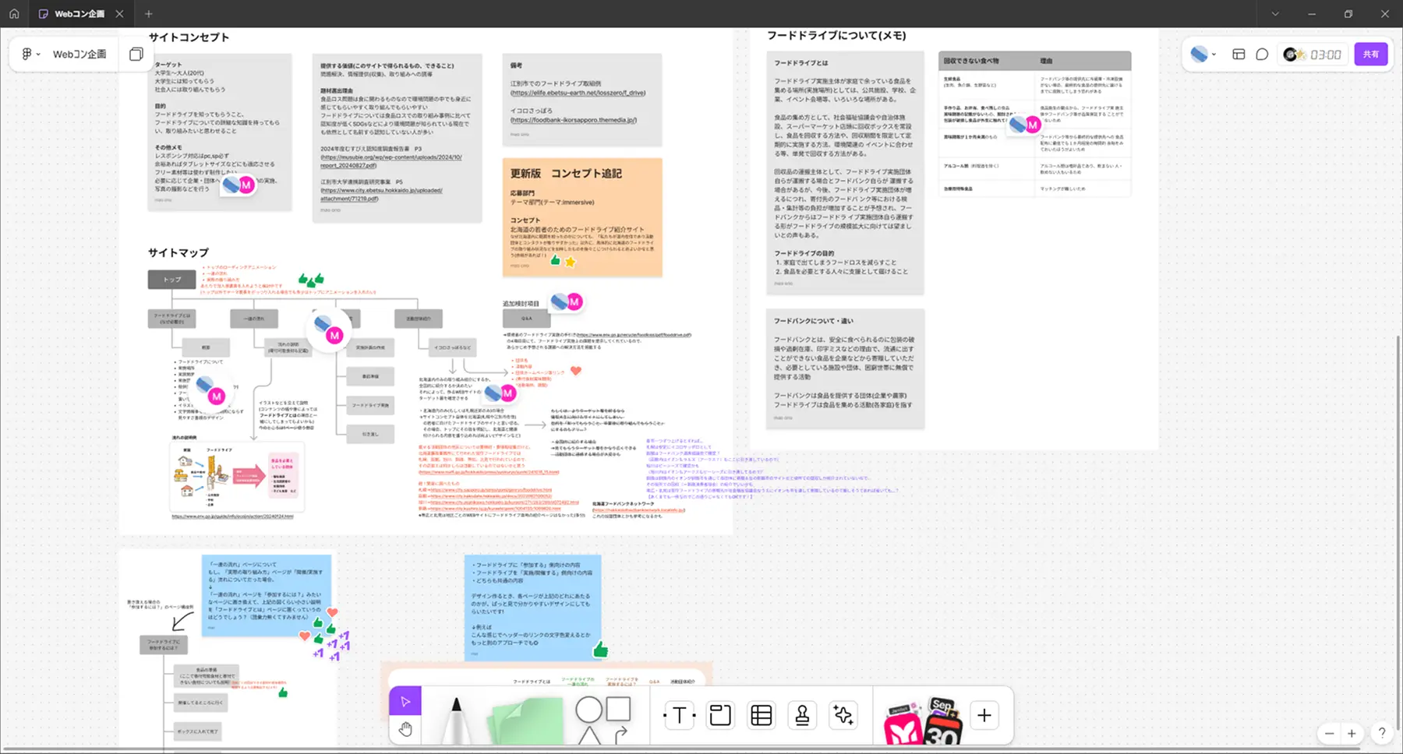Click the purple 共有 share button
Viewport: 1403px width, 754px height.
pos(1371,55)
